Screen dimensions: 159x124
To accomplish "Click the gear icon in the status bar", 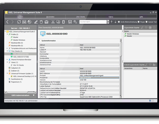I will [153, 101].
